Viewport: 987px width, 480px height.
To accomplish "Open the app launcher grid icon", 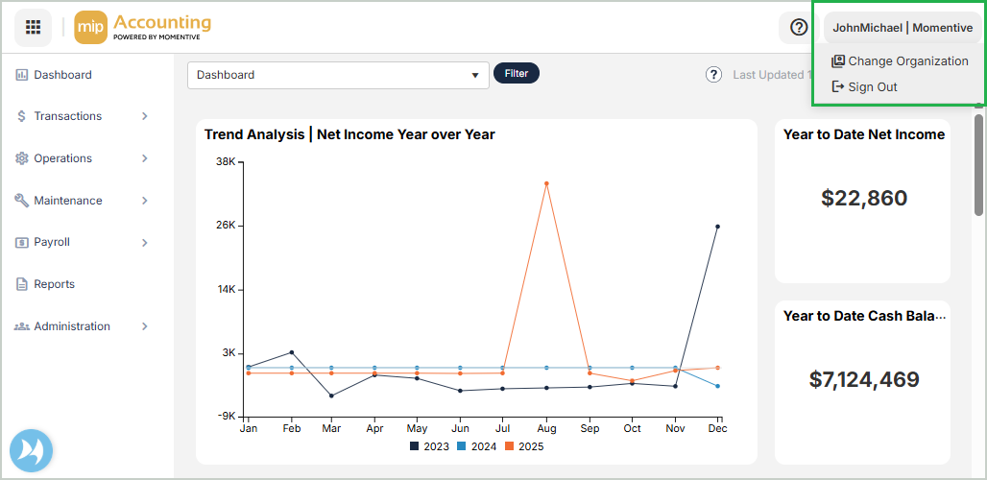I will (33, 27).
